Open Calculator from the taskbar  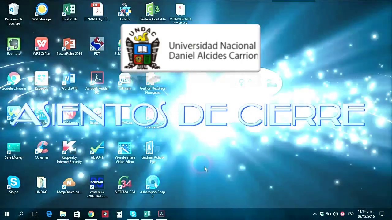(x=119, y=214)
